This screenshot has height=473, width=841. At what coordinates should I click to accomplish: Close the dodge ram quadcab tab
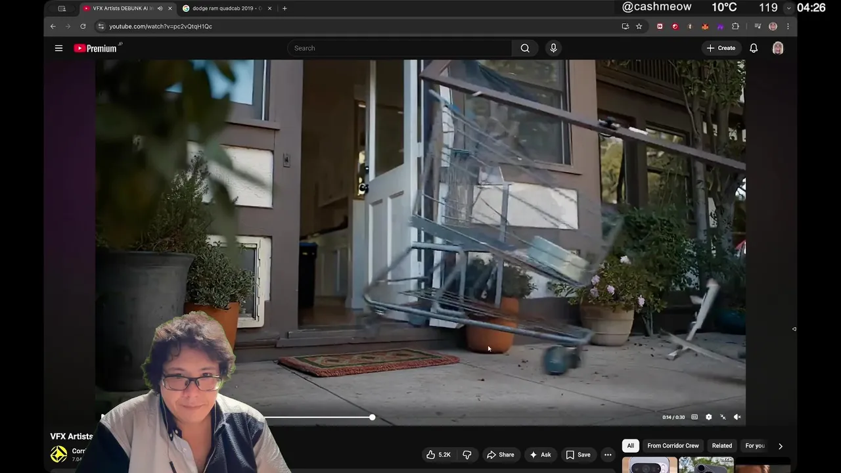[269, 9]
